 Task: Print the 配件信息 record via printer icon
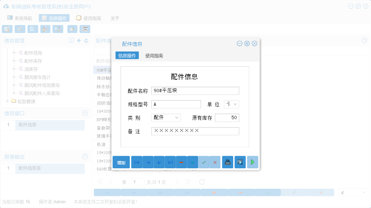coord(227,162)
